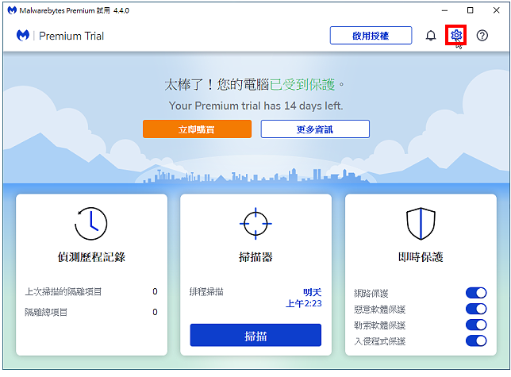511x377 pixels.
Task: Click the 排程掃描 scheduled scan label
Action: (206, 291)
